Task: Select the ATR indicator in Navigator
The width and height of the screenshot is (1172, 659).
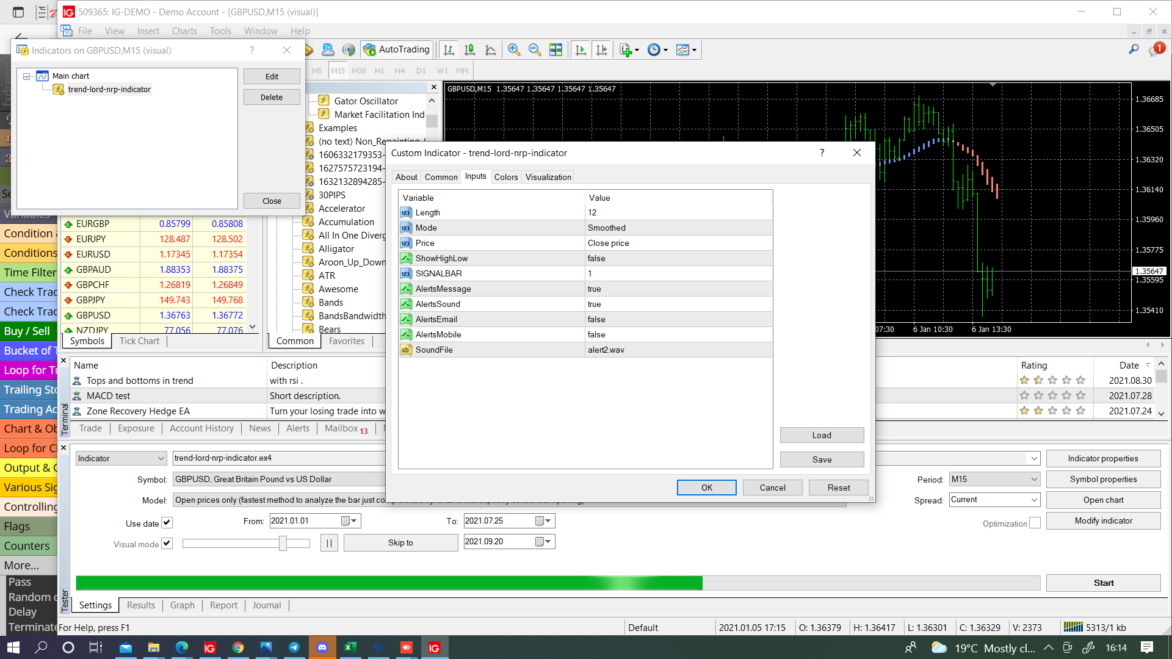Action: click(327, 276)
